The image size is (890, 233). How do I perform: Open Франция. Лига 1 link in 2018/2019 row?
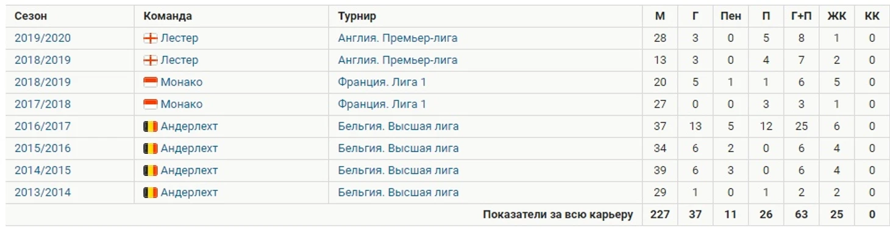coord(382,82)
